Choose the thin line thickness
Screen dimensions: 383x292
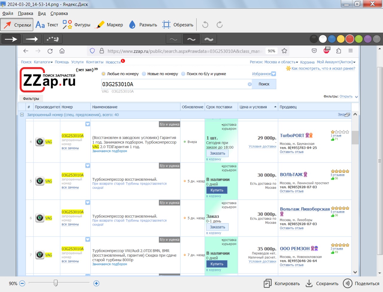(x=174, y=39)
